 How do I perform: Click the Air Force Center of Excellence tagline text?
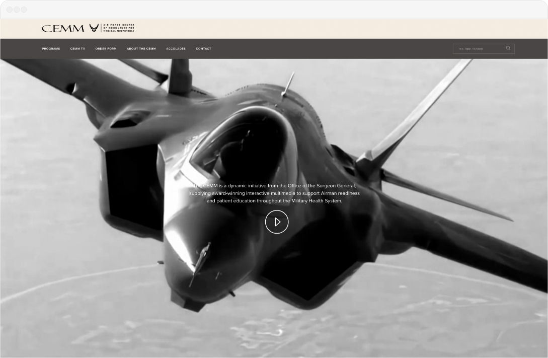[119, 28]
